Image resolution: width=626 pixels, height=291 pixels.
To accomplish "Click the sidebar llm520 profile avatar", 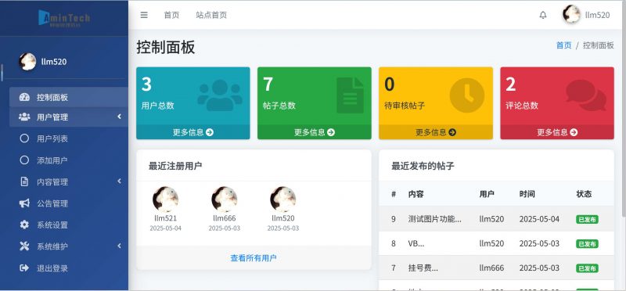I will (x=27, y=62).
